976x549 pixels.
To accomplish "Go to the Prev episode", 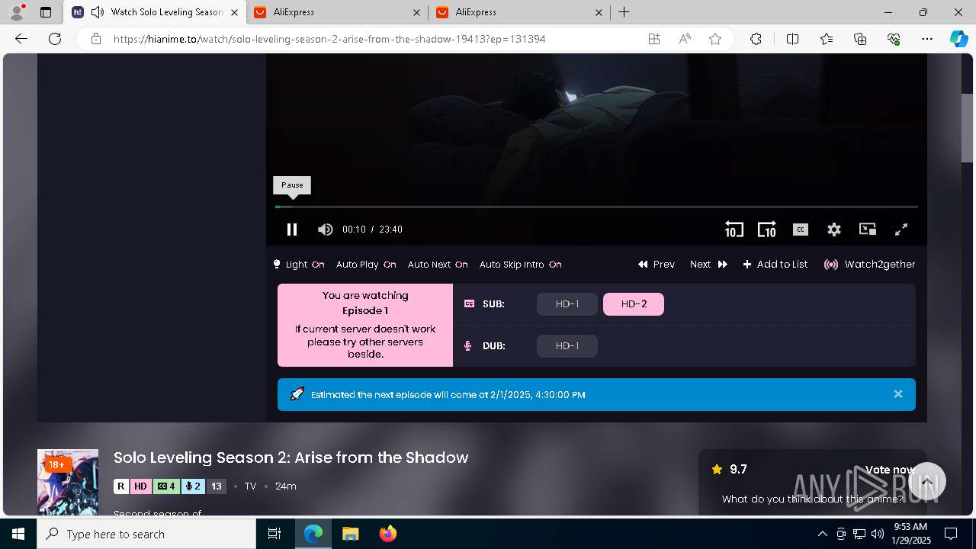I will pyautogui.click(x=657, y=265).
